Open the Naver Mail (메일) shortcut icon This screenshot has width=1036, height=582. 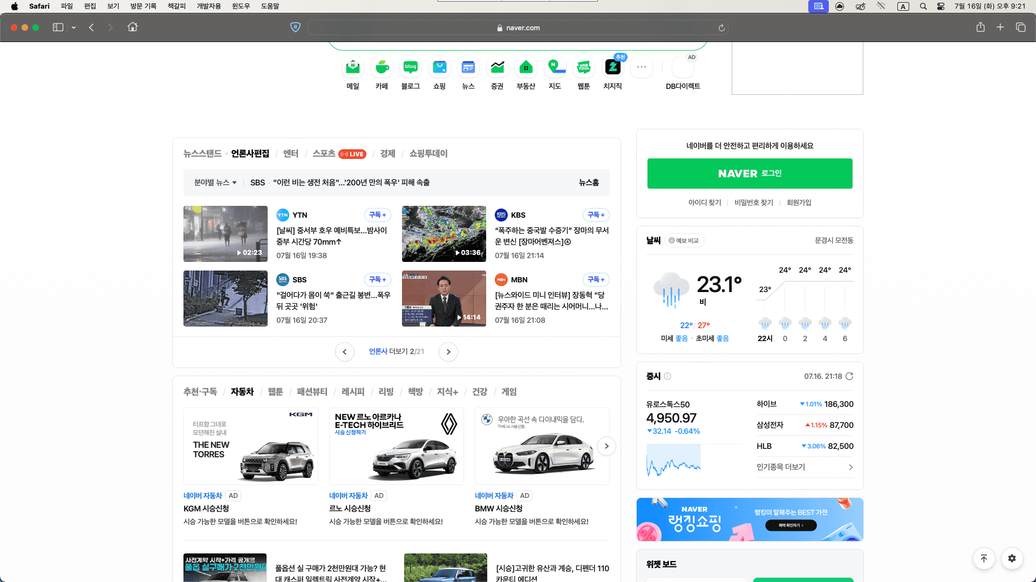pos(352,67)
